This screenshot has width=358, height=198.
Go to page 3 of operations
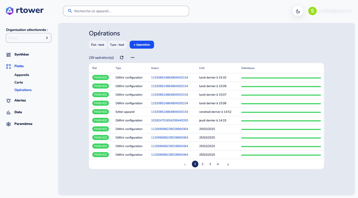[210, 164]
